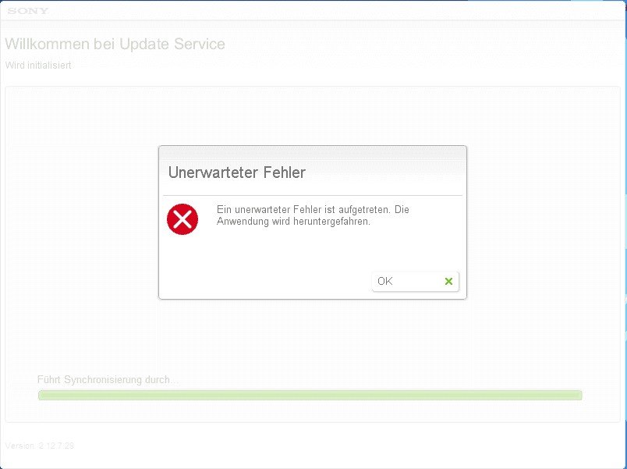The height and width of the screenshot is (469, 627).
Task: Click the 'Führt Synchronisierung durch…' label
Action: tap(108, 379)
